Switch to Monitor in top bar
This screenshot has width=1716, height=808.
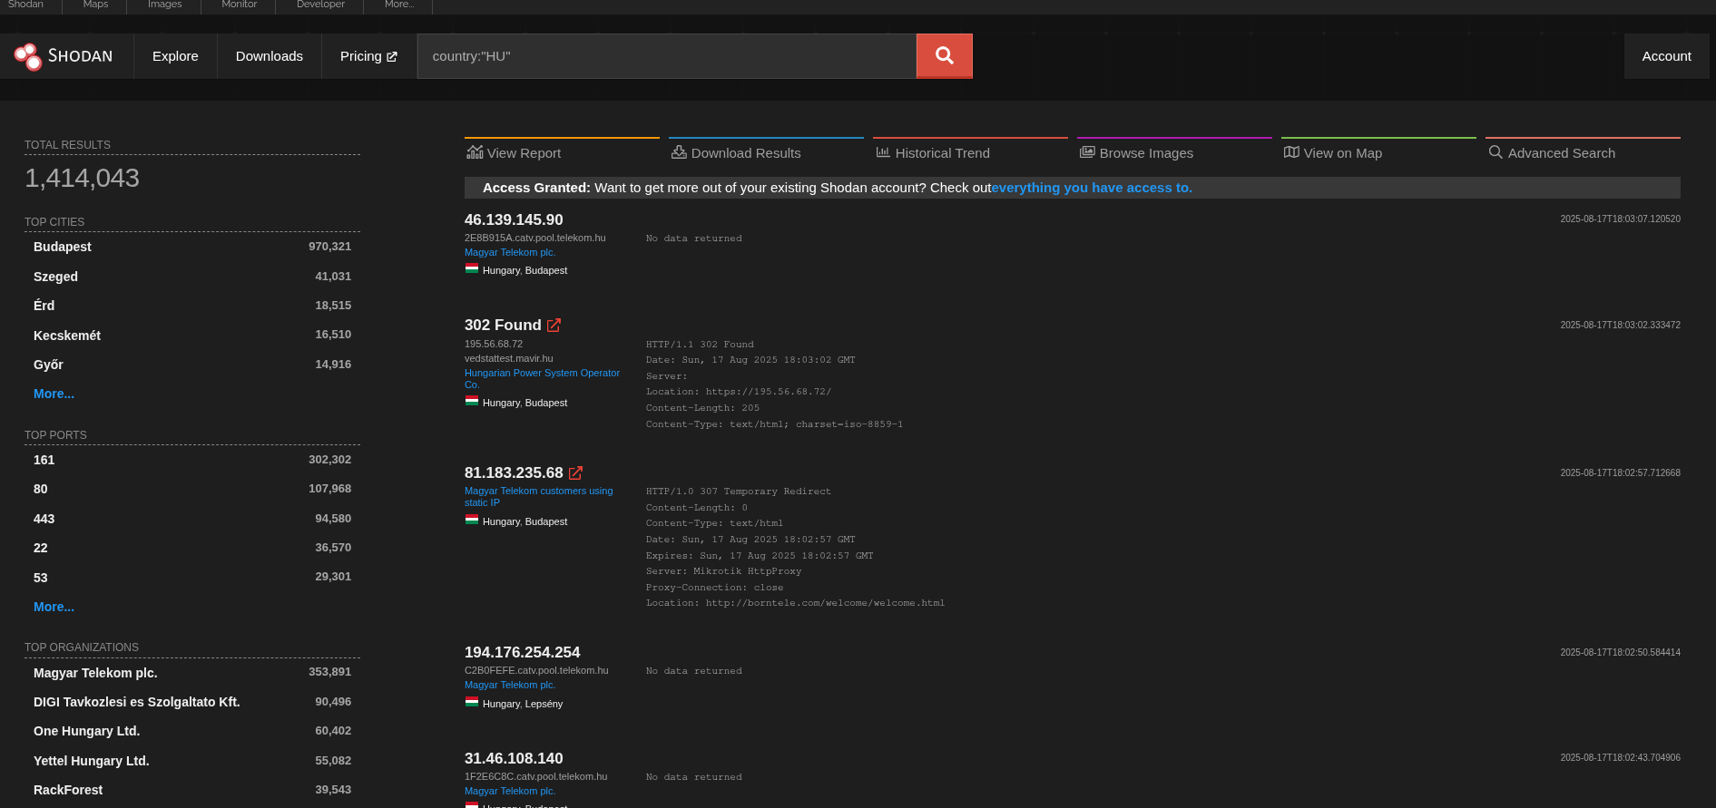(239, 5)
